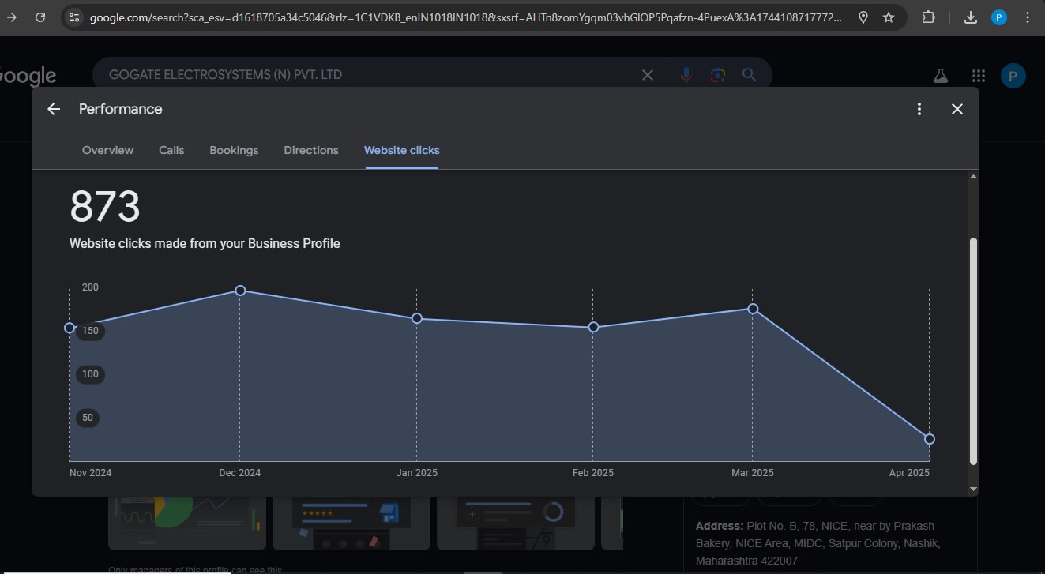Switch to the Calls tab
Screen dimensions: 1045x574
(x=171, y=150)
